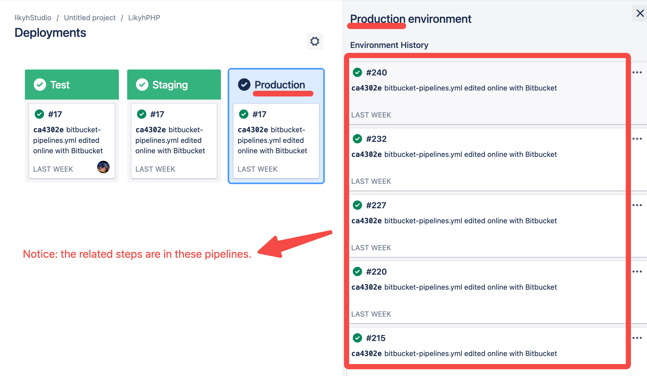Click the Production environment status checkmark
The width and height of the screenshot is (647, 376).
tap(244, 85)
